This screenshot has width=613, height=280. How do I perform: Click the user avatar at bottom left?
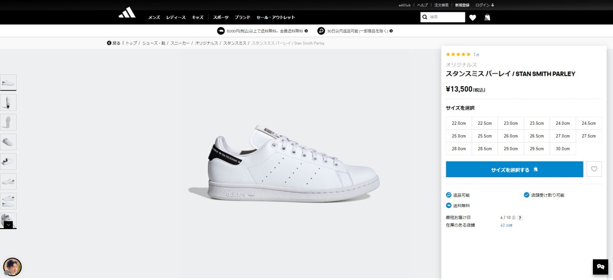[12, 267]
